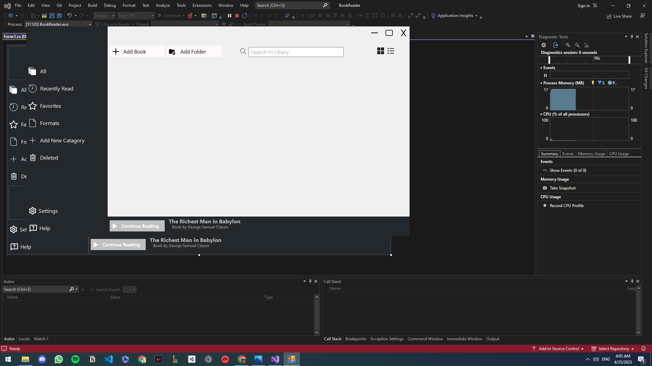Open Diagnostic Tools settings gear

[x=543, y=45]
